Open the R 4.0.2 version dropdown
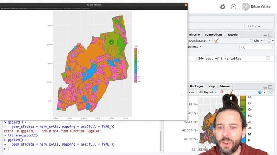The image size is (277, 155). pos(254,26)
